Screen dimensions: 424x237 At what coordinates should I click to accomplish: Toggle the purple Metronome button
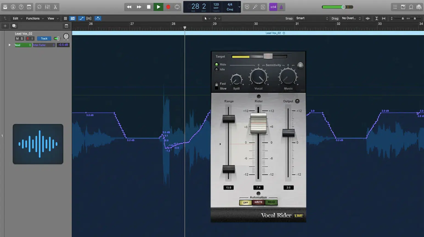[x=281, y=7]
